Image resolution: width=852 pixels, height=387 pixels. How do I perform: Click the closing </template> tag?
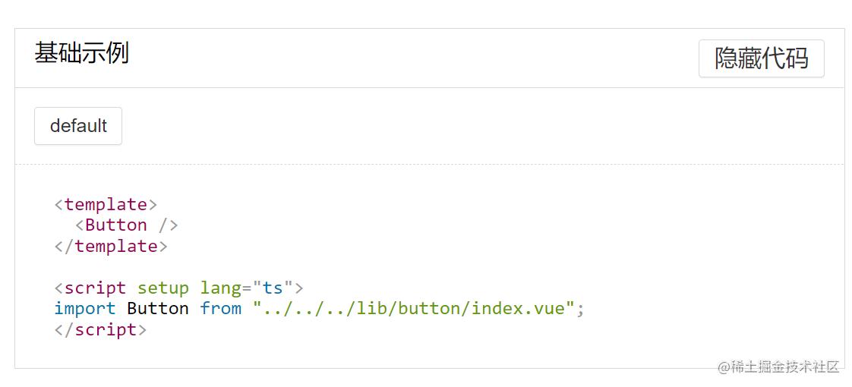(x=111, y=247)
